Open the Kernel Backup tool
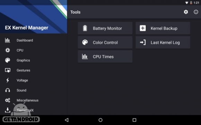The image size is (201, 125). (163, 28)
